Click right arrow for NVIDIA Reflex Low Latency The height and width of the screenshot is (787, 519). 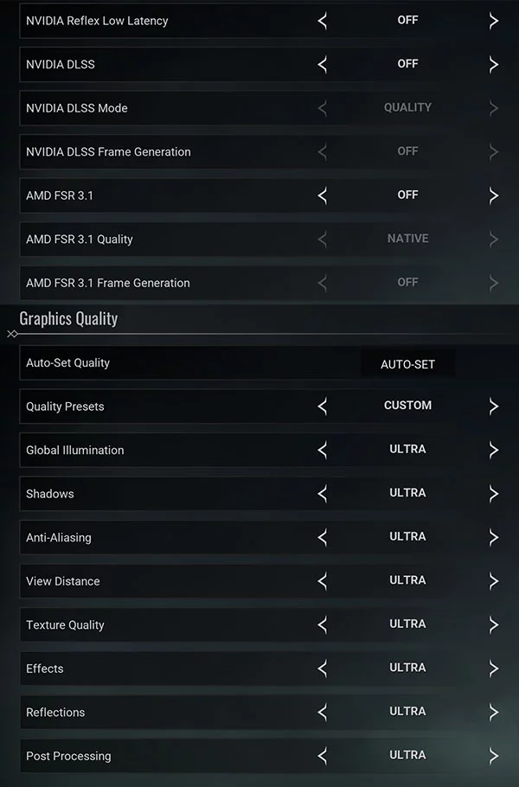(x=494, y=21)
